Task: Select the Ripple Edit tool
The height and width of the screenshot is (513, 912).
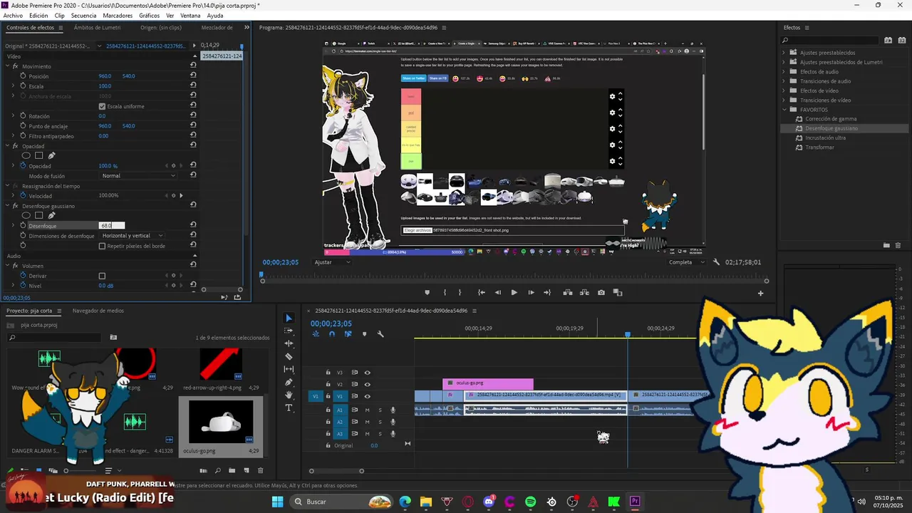Action: click(289, 343)
